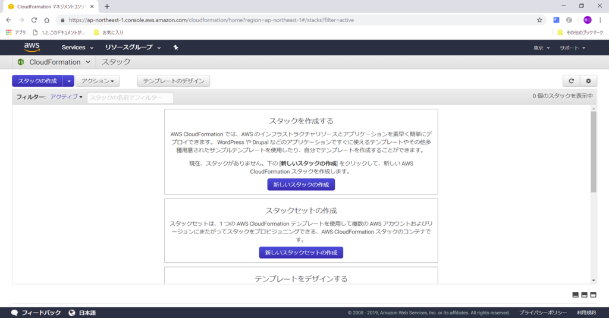The height and width of the screenshot is (318, 609).
Task: Bookmark this page with the star icon
Action: pos(539,20)
